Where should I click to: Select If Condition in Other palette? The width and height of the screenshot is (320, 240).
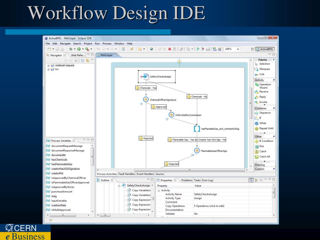click(x=264, y=141)
